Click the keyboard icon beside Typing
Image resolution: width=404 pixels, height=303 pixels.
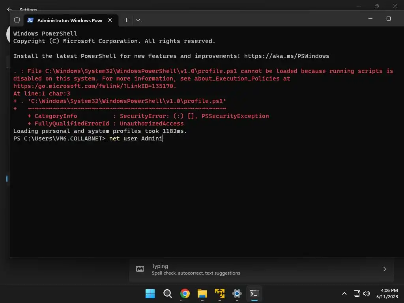click(x=140, y=269)
